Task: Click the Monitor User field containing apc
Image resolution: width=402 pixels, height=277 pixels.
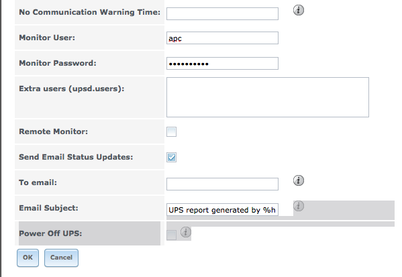Action: (222, 38)
